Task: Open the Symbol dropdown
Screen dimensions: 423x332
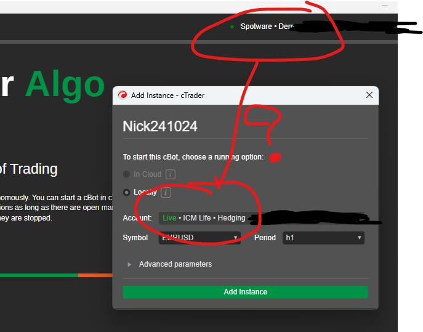Action: (199, 238)
